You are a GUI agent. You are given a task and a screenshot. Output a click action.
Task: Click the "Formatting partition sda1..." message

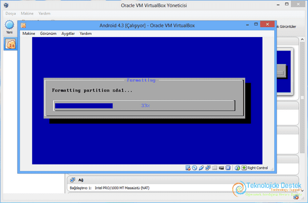click(92, 90)
